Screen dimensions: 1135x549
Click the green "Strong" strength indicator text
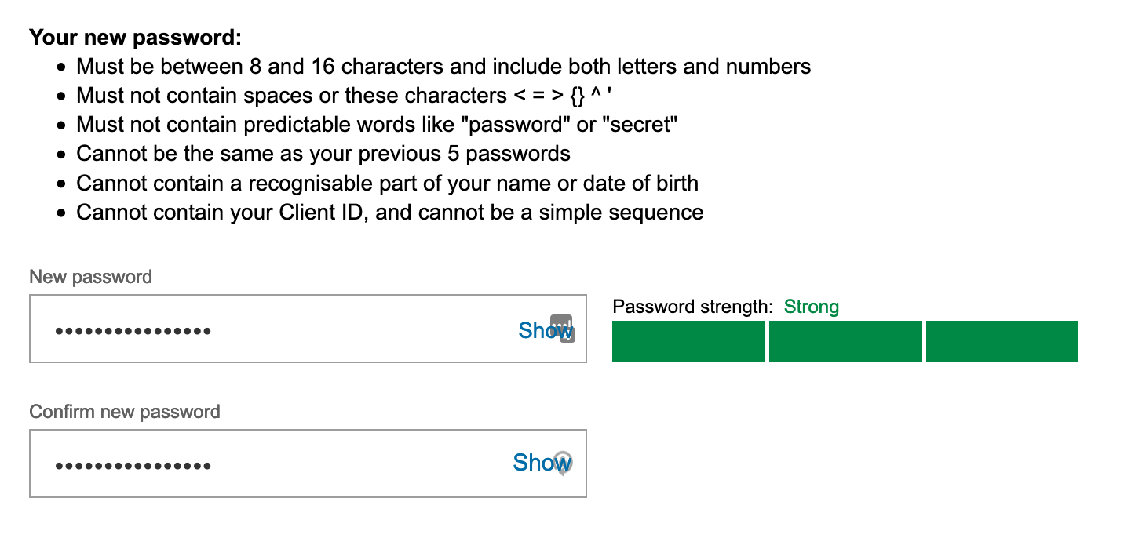point(812,307)
